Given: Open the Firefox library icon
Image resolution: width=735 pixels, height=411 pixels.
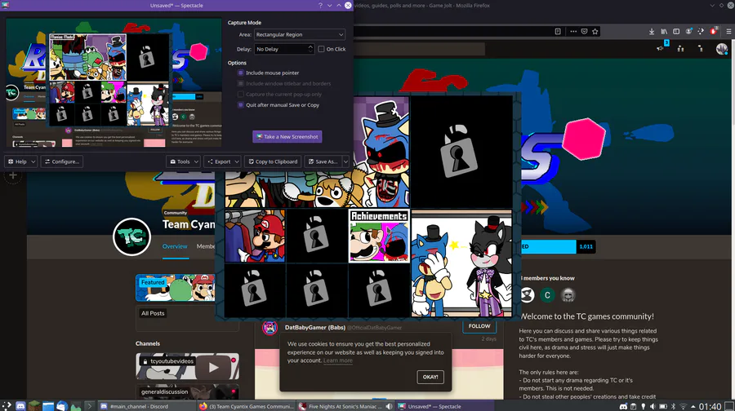Looking at the screenshot, I should pyautogui.click(x=664, y=31).
